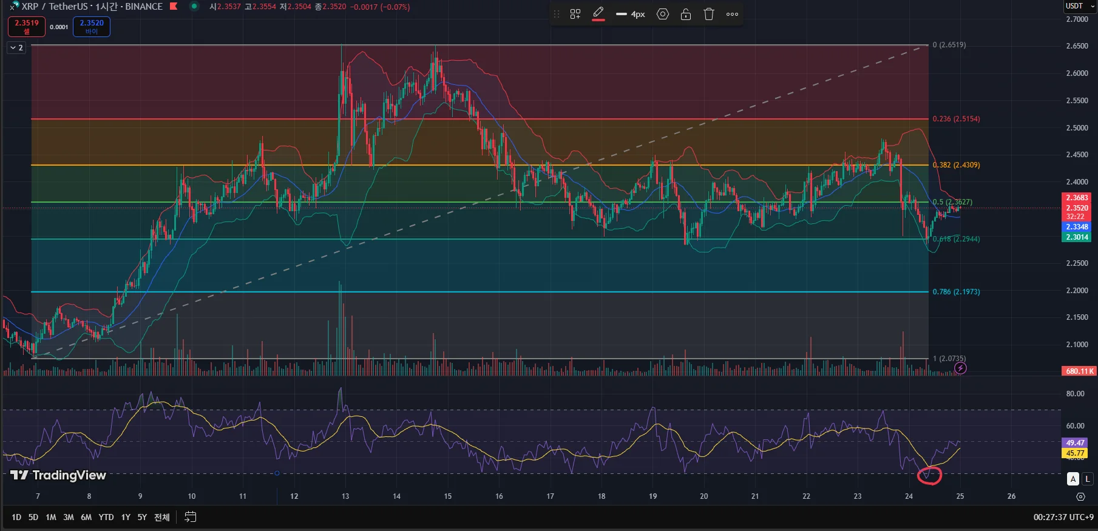Click date 13 on the time axis
Viewport: 1098px width, 531px height.
click(x=345, y=496)
